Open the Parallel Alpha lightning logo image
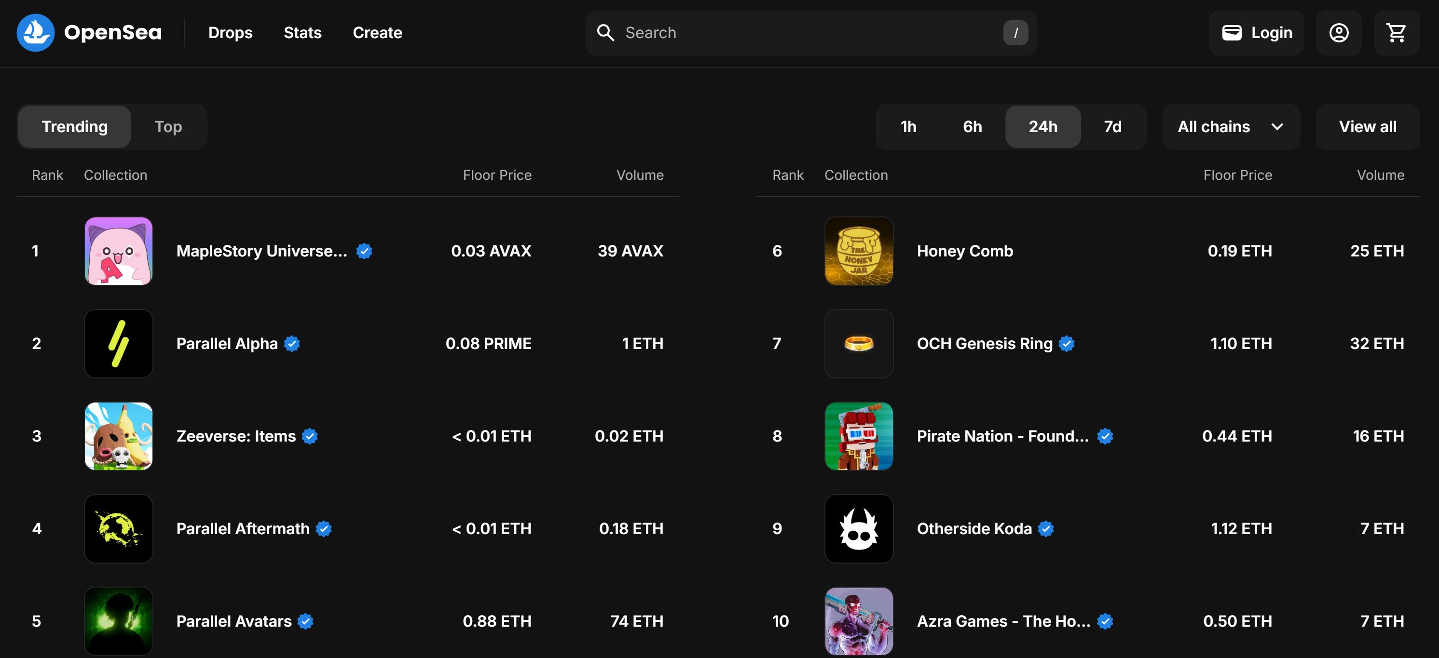This screenshot has width=1439, height=658. point(118,343)
